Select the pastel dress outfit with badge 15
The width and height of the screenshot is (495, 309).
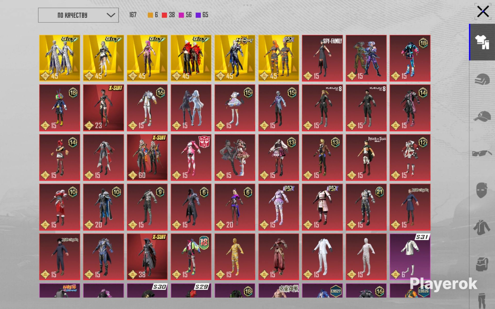(x=235, y=108)
